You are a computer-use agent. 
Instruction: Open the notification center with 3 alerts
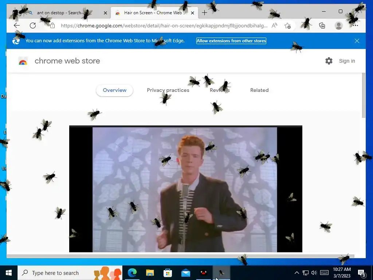(362, 273)
